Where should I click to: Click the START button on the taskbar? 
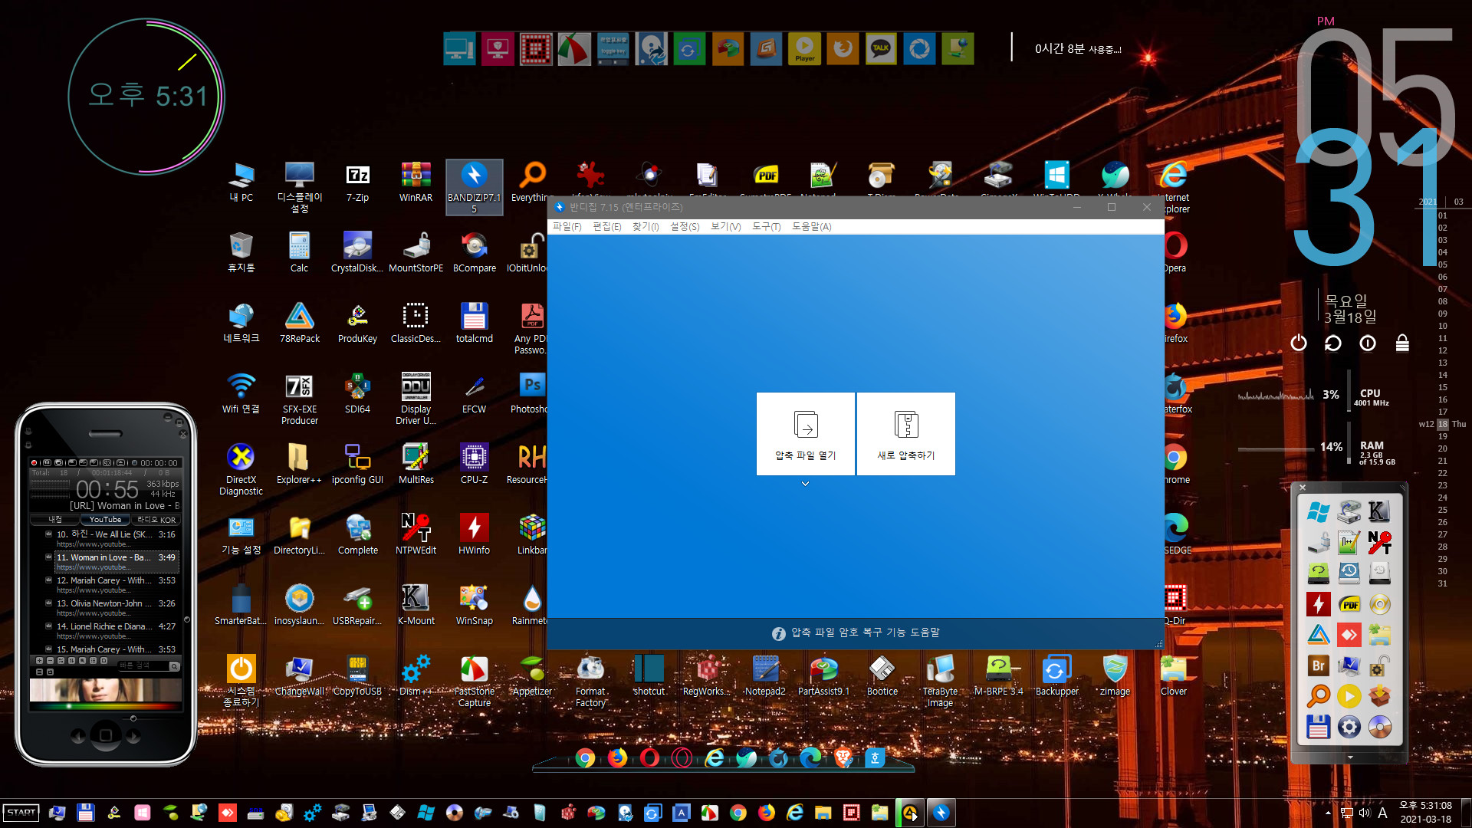pos(21,813)
